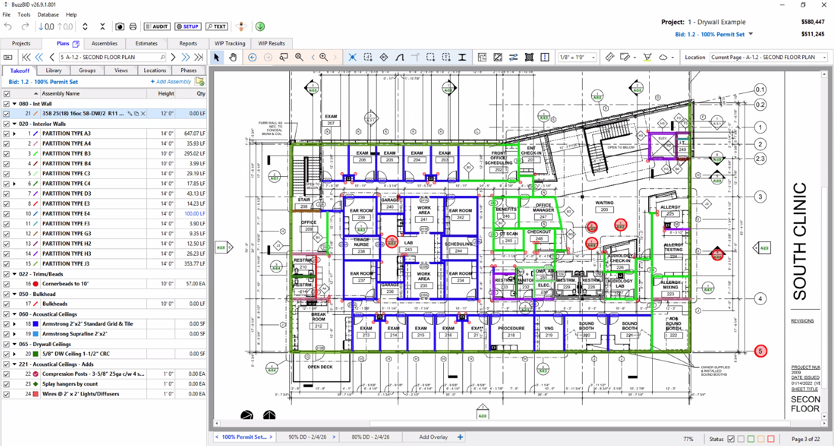Click the red status color square
The width and height of the screenshot is (834, 446).
pos(771,439)
